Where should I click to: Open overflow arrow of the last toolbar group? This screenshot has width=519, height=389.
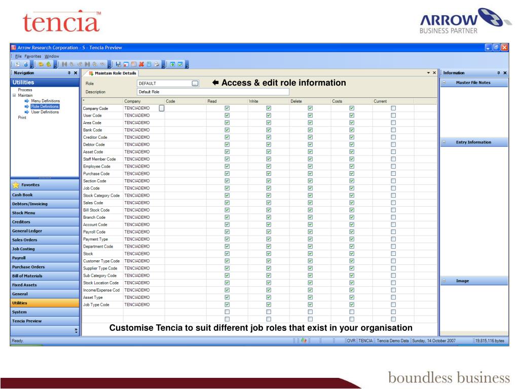pos(187,65)
